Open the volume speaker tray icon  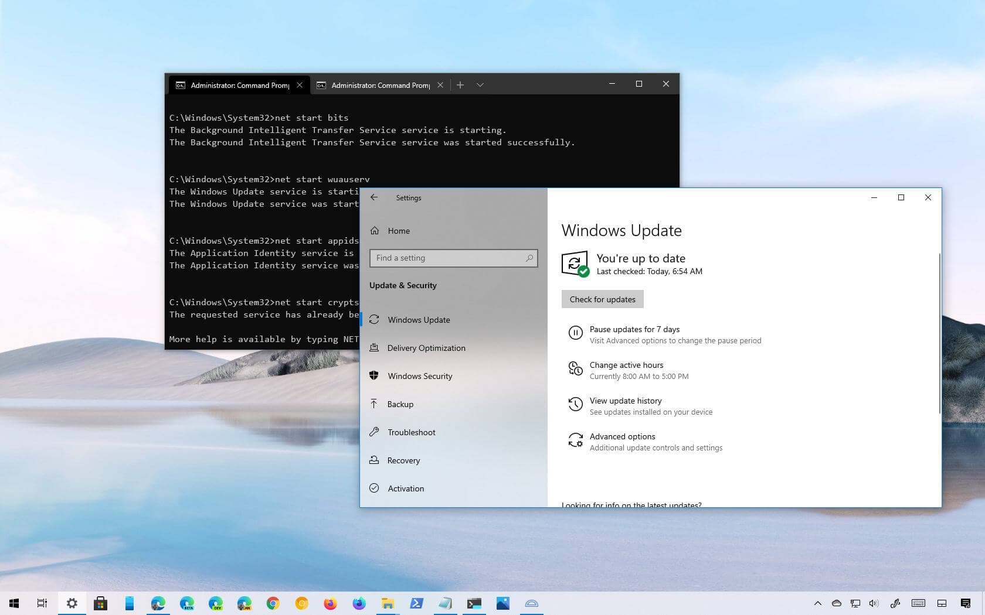pyautogui.click(x=874, y=603)
